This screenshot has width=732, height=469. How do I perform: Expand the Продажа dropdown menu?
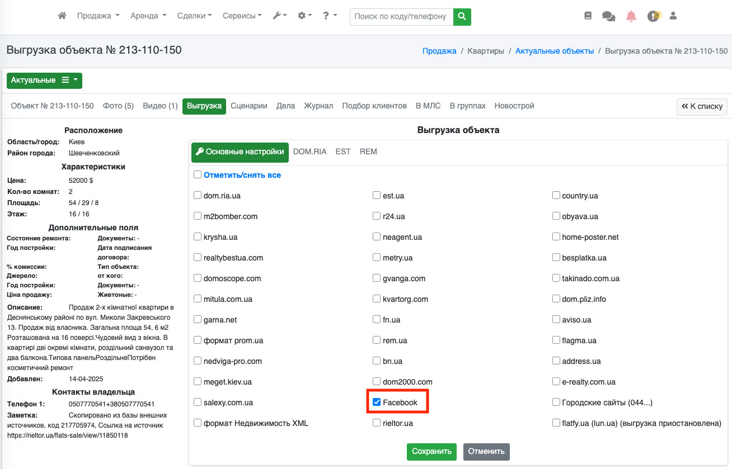coord(98,16)
